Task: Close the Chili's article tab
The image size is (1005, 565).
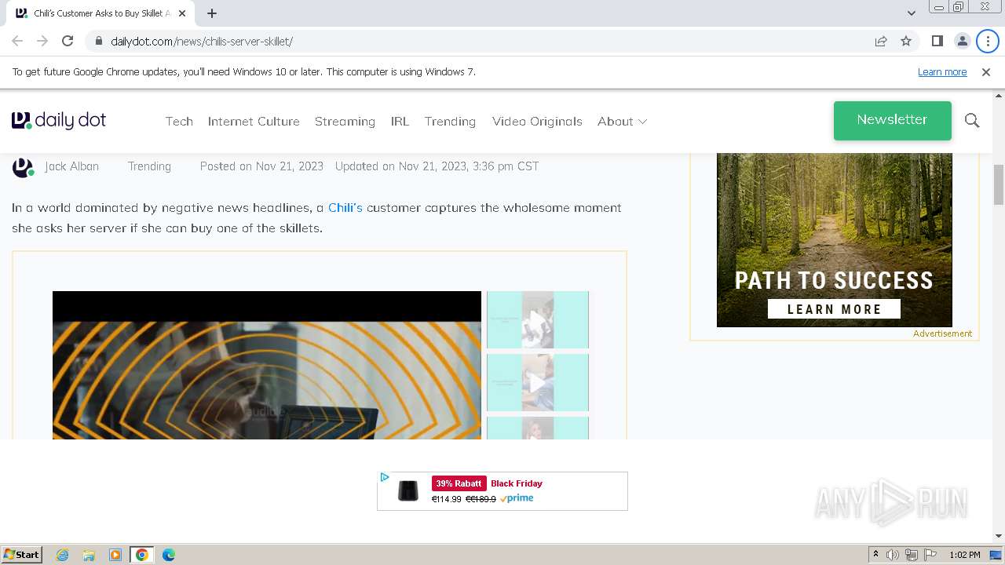Action: (182, 13)
